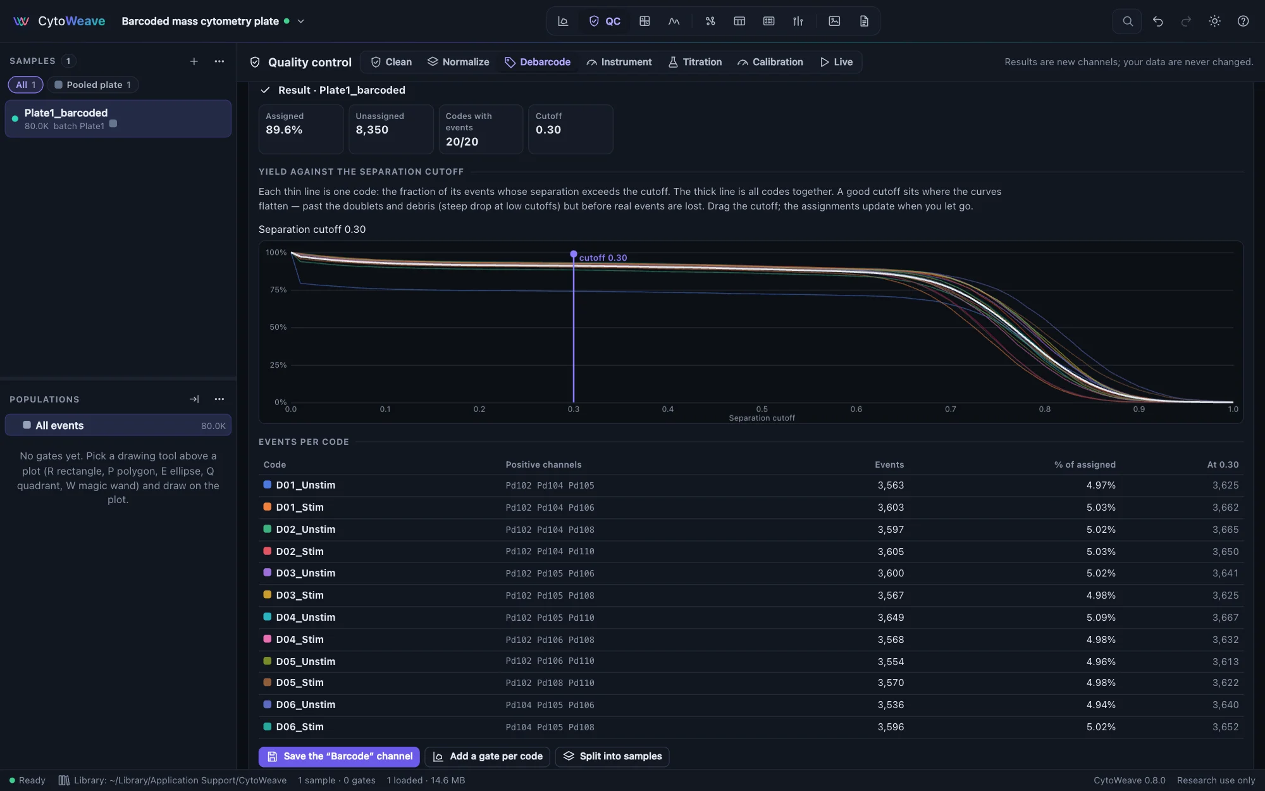Toggle light theme with sun icon
The width and height of the screenshot is (1265, 791).
1214,21
